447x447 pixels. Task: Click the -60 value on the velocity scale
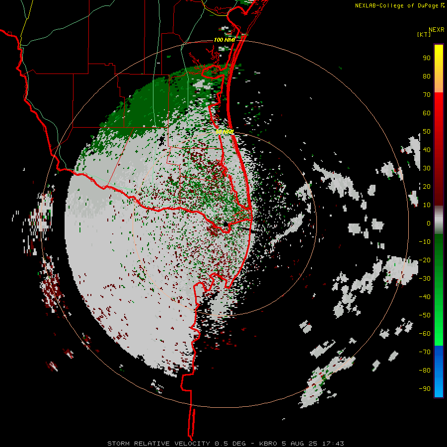pos(425,334)
